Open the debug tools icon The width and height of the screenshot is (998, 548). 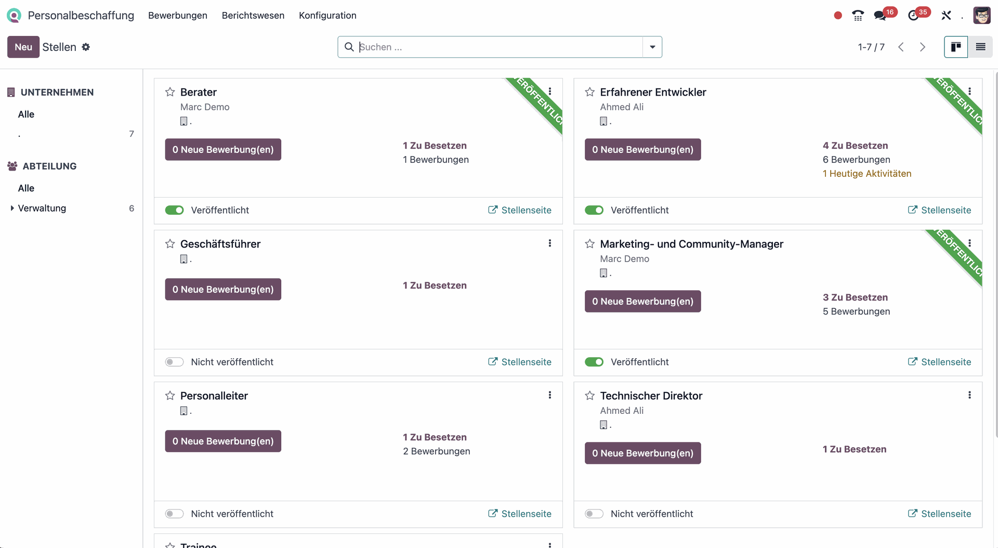(x=946, y=16)
